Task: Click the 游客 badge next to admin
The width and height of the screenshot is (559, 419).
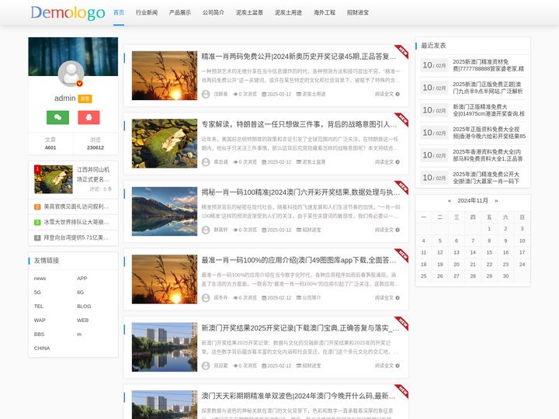Action: (x=85, y=99)
